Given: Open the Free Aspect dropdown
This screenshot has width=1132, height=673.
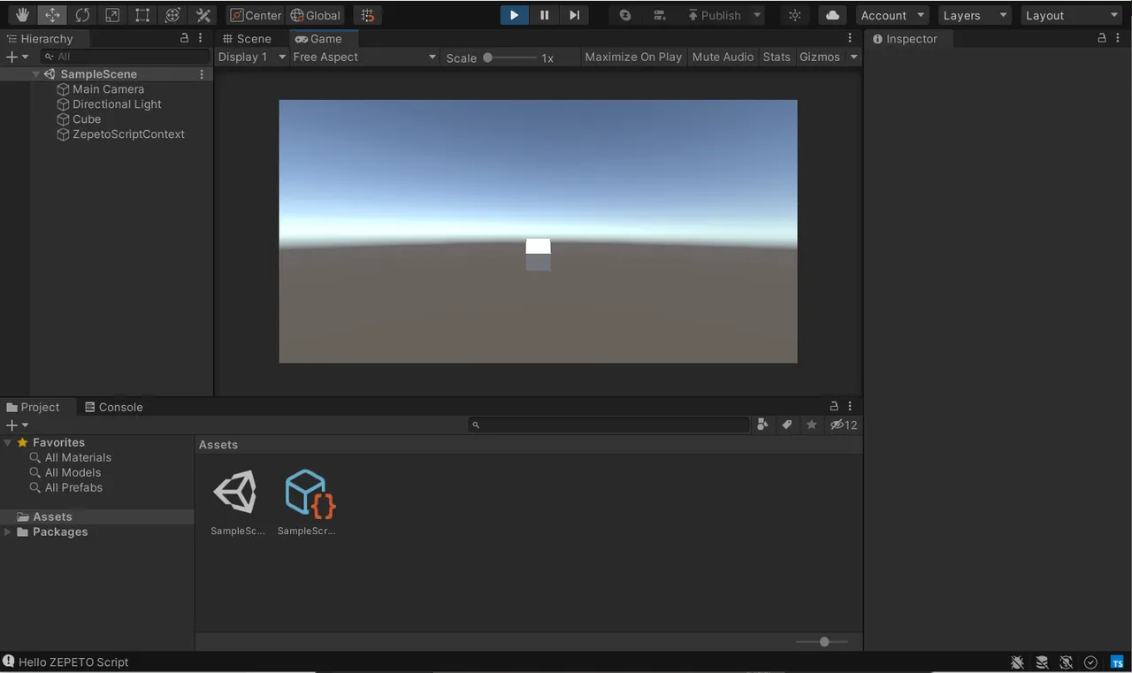Looking at the screenshot, I should pos(364,57).
